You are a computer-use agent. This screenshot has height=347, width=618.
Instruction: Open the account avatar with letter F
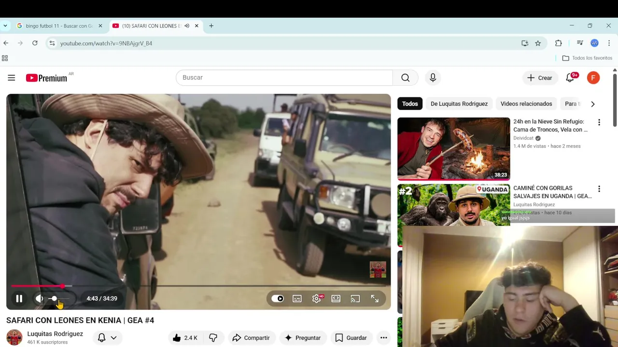click(x=593, y=78)
